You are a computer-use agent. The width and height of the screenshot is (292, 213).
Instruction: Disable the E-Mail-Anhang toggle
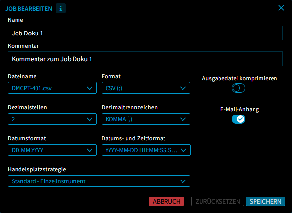click(238, 119)
